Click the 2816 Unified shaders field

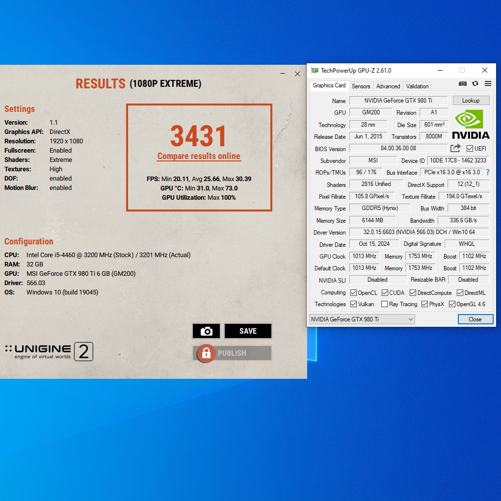(376, 184)
